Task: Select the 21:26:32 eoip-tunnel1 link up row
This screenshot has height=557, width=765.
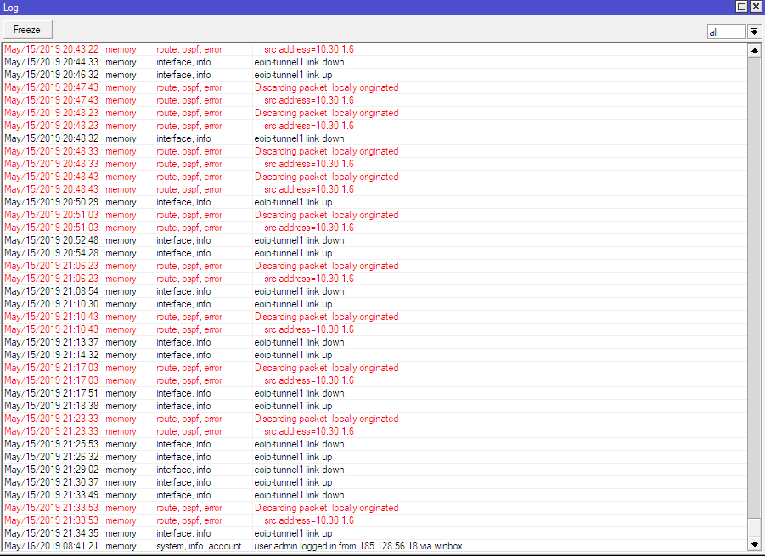Action: [x=374, y=457]
